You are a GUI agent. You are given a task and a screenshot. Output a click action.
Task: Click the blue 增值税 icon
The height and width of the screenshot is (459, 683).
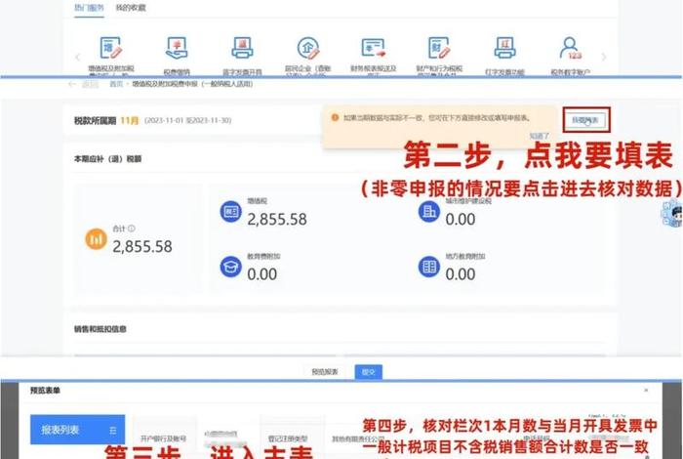coord(230,211)
